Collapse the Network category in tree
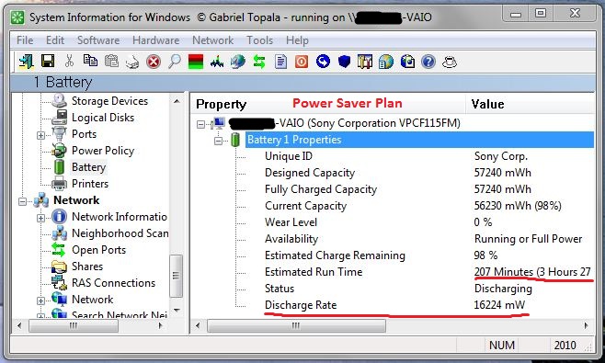This screenshot has height=363, width=605. click(22, 201)
